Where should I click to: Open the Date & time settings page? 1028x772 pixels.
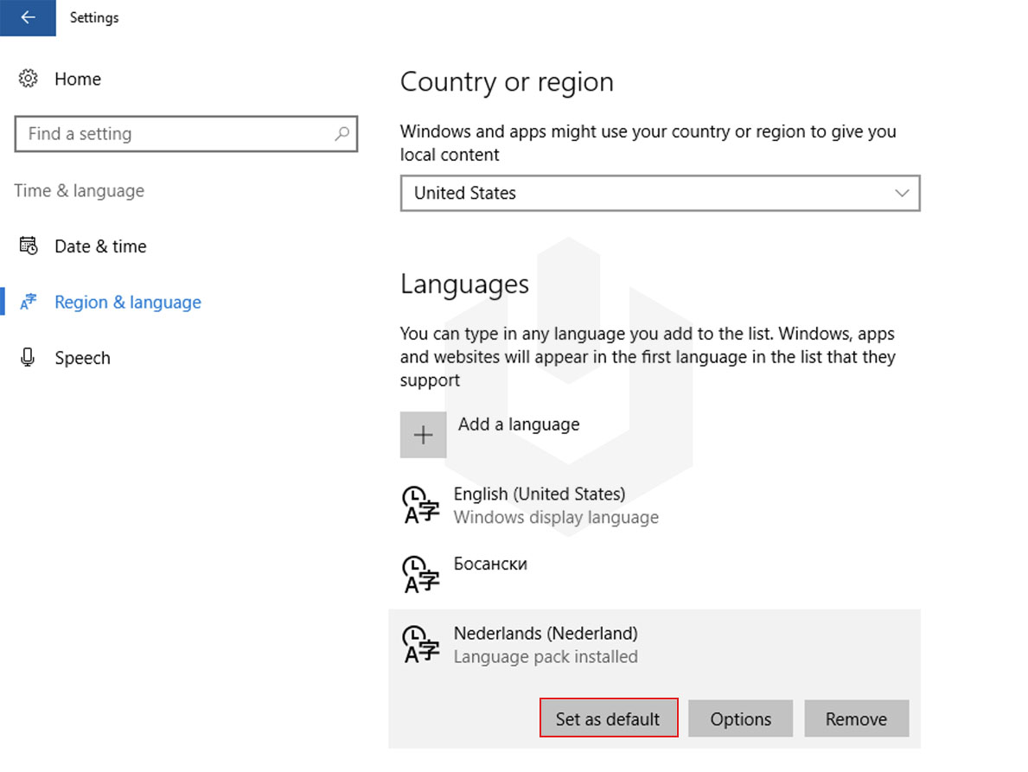click(100, 246)
